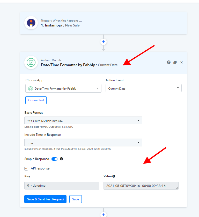Duplicate the Date/Time Formatter action step
Screen dimensions: 199x217
click(x=175, y=62)
